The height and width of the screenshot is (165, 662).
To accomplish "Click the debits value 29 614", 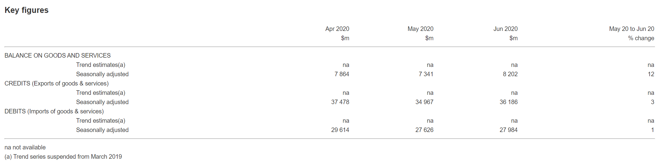I will (340, 130).
